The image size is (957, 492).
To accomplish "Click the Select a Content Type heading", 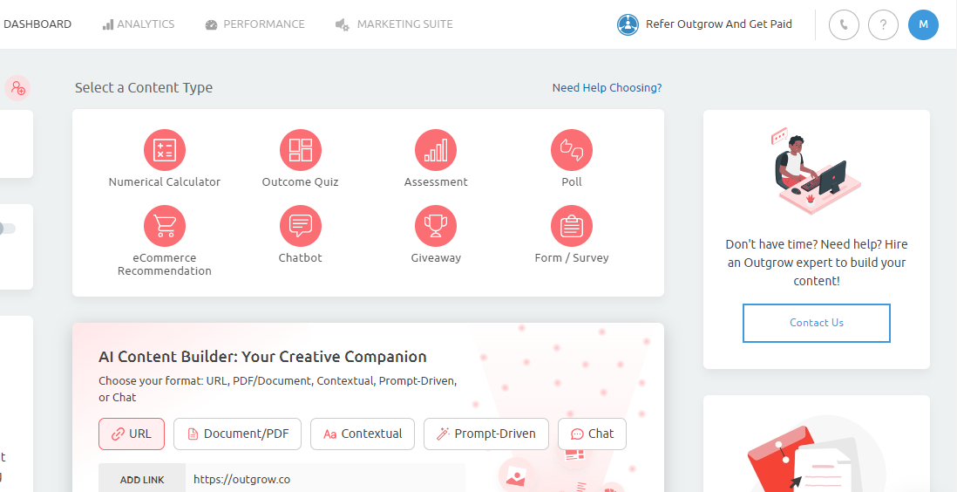I will (x=144, y=88).
